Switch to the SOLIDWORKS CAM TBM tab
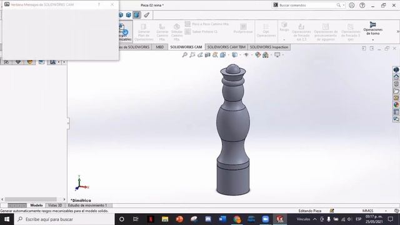This screenshot has width=400, height=225. pos(226,47)
